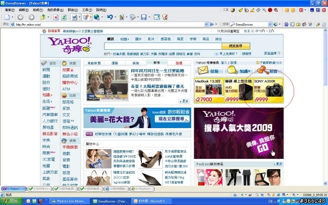328x205 pixels.
Task: Click the new blank page toolbar icon
Action: pyautogui.click(x=7, y=17)
